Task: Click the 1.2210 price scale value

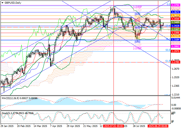Action: pyautogui.click(x=176, y=95)
